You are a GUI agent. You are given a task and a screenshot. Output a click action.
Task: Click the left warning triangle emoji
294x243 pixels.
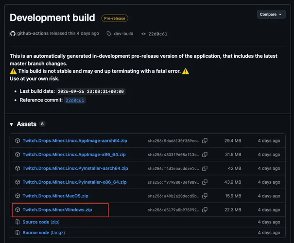pos(13,71)
